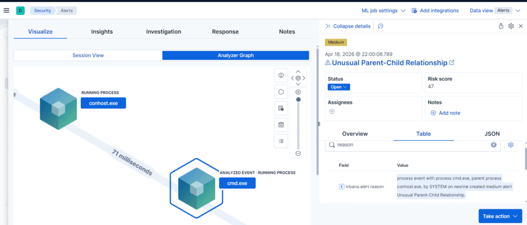The height and width of the screenshot is (225, 527).
Task: Open the Take action dropdown
Action: point(500,216)
